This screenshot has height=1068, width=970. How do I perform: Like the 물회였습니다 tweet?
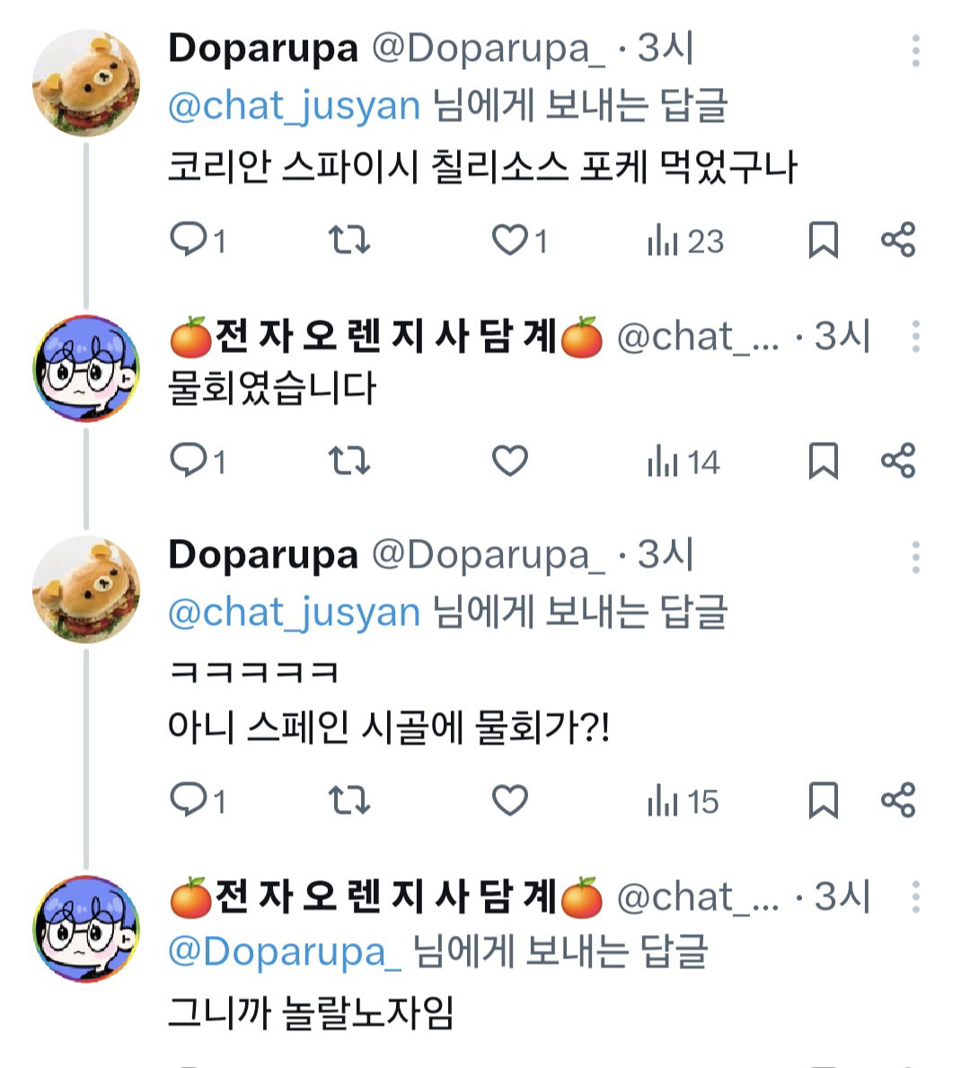pyautogui.click(x=510, y=461)
